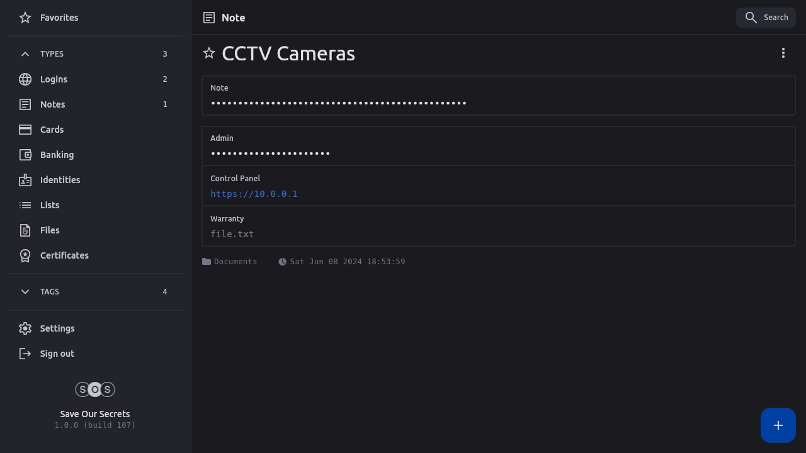Click Sign out
806x453 pixels.
57,354
